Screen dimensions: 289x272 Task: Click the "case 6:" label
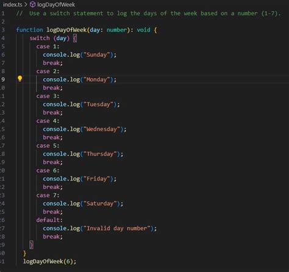pyautogui.click(x=48, y=171)
